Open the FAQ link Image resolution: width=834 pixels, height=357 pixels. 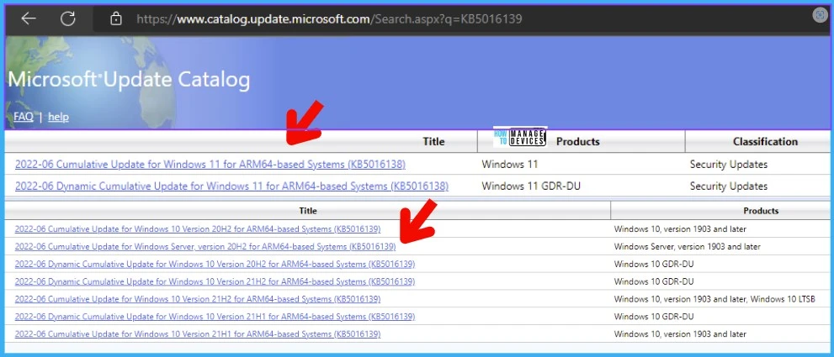(x=24, y=117)
